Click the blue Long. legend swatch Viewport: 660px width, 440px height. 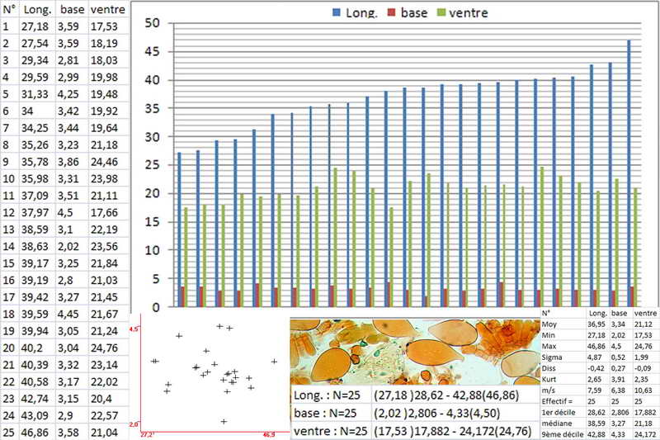click(337, 12)
